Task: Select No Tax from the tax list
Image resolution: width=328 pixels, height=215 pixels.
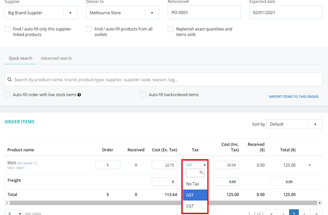Action: pyautogui.click(x=195, y=184)
